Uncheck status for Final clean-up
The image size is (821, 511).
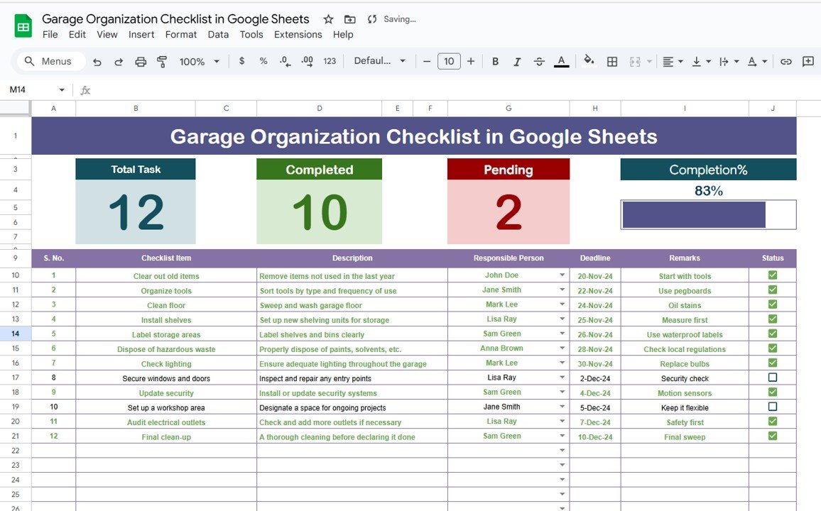(x=772, y=436)
